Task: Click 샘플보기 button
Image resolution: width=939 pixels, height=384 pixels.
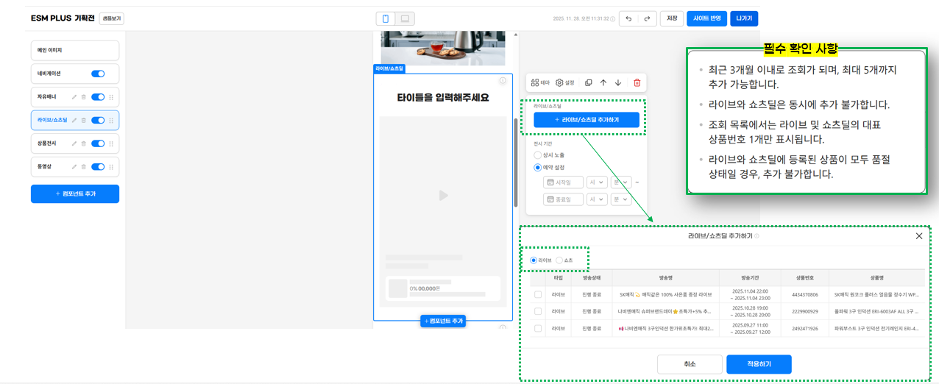Action: pos(112,18)
